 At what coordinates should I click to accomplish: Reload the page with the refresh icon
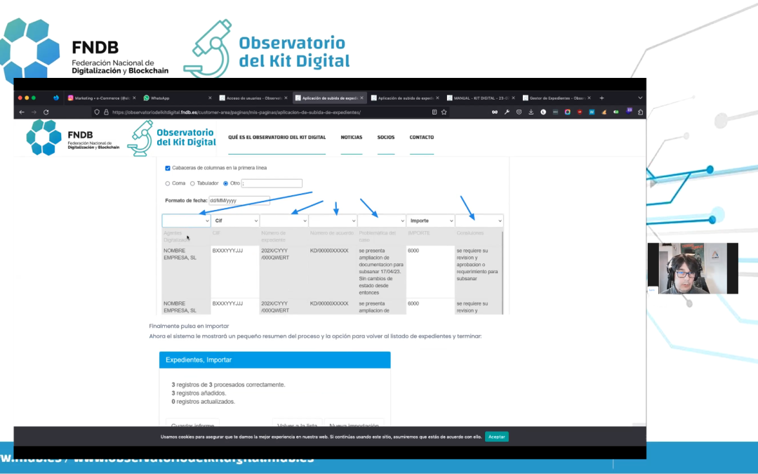(46, 112)
